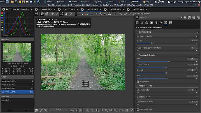The height and width of the screenshot is (113, 201).
Task: Pick the white balance color picker tool
Action: (x=57, y=14)
